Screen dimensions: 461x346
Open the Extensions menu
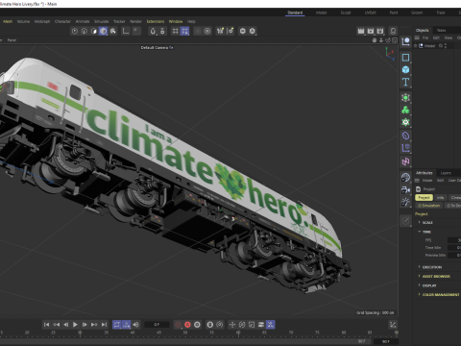pos(156,21)
